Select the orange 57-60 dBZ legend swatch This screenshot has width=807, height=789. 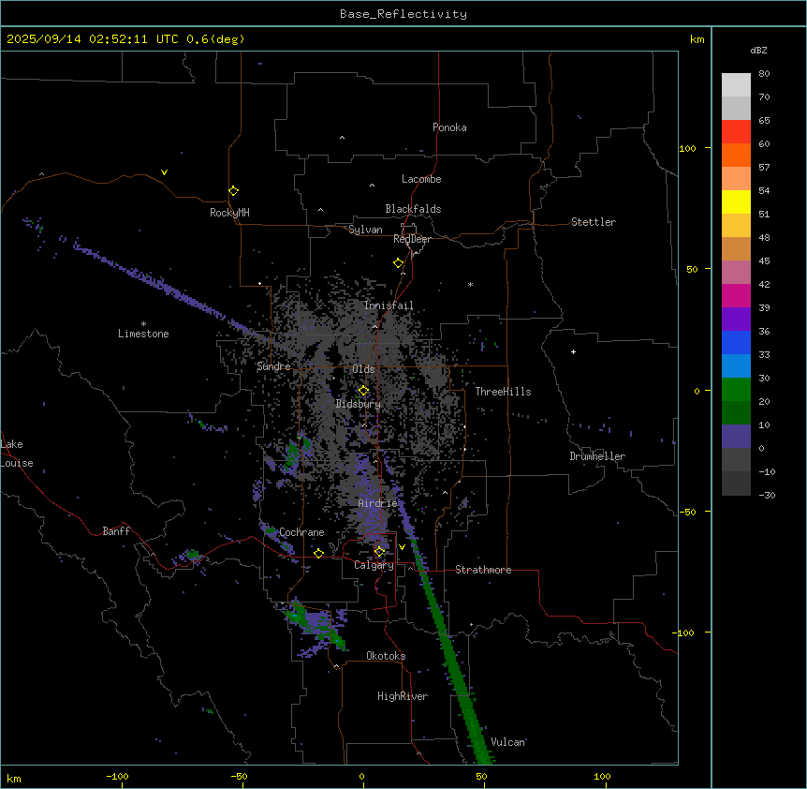736,155
